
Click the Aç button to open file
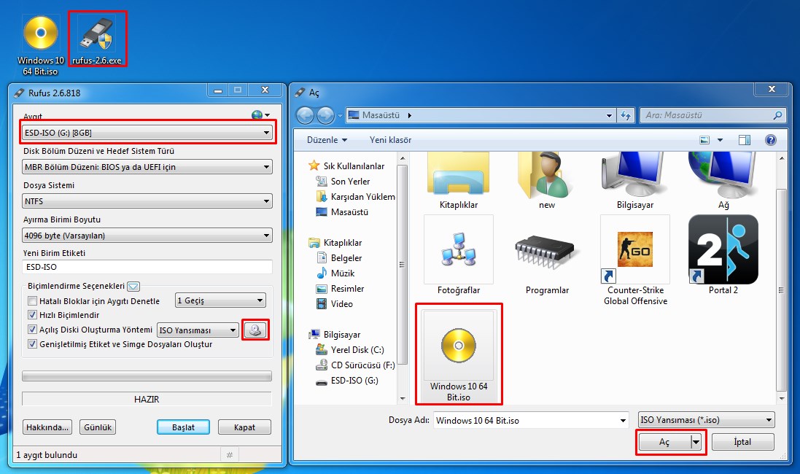pos(664,442)
